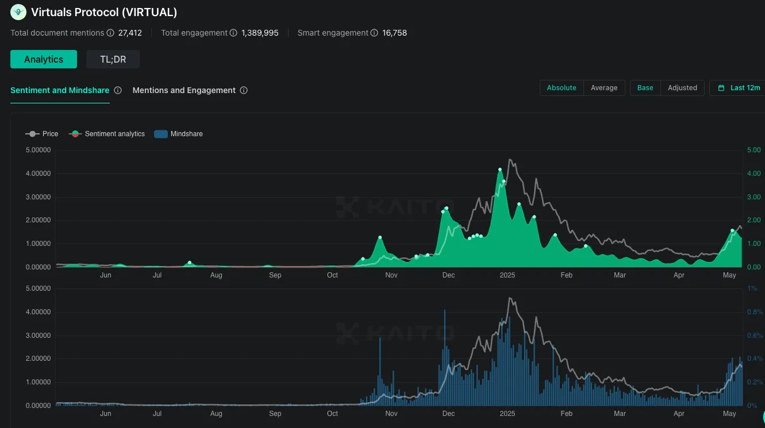This screenshot has width=765, height=428.
Task: Click info icon next to Smart engagement
Action: click(374, 33)
